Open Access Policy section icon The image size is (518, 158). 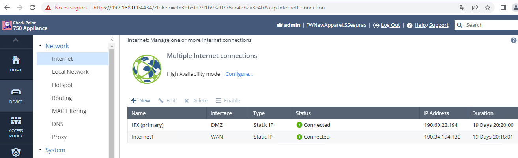pyautogui.click(x=16, y=126)
